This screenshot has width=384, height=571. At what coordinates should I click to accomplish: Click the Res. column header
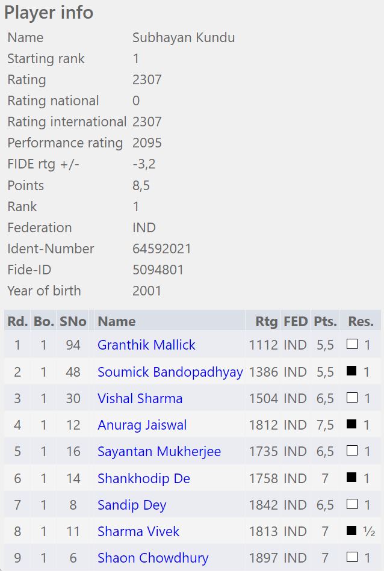click(x=361, y=321)
